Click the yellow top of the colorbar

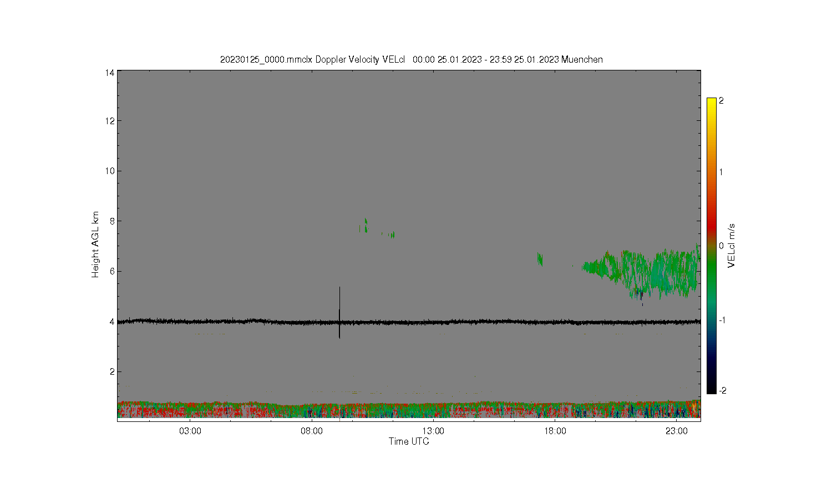click(x=712, y=103)
